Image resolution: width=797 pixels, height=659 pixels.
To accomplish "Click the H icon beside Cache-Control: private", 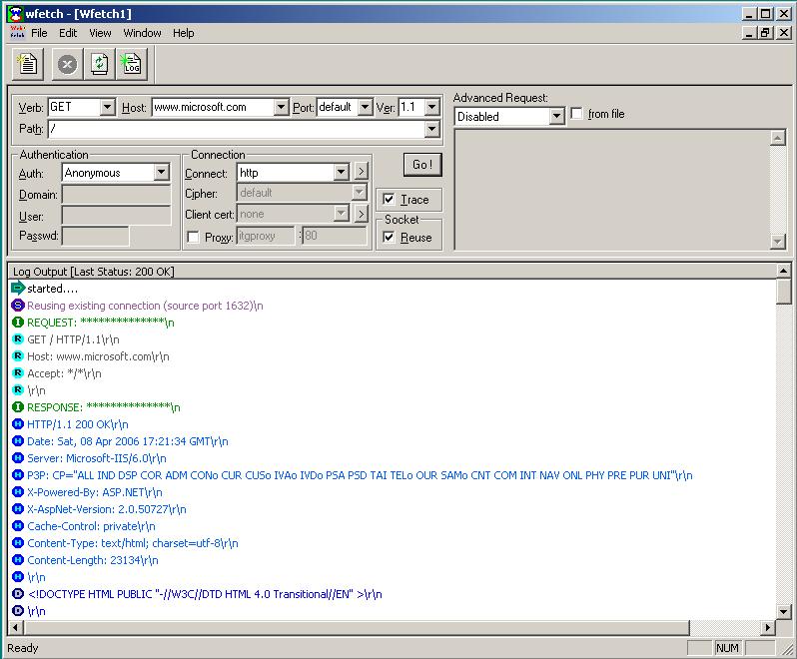I will [x=18, y=526].
